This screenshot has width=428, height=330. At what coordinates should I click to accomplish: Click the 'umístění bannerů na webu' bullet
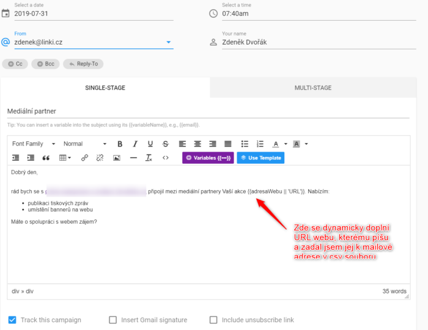(60, 210)
